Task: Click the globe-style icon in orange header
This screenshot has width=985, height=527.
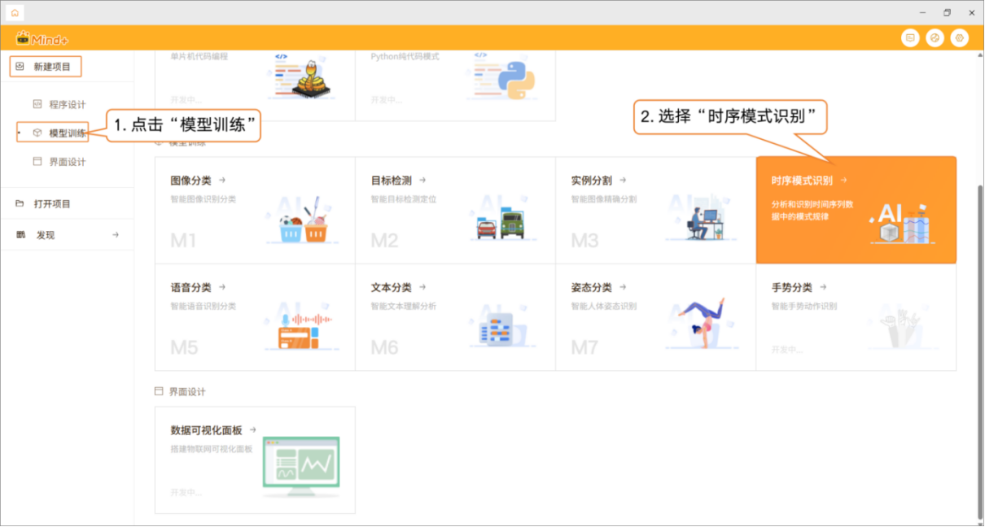Action: [935, 37]
